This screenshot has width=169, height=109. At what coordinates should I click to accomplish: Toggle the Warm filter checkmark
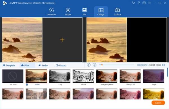[x=27, y=85]
